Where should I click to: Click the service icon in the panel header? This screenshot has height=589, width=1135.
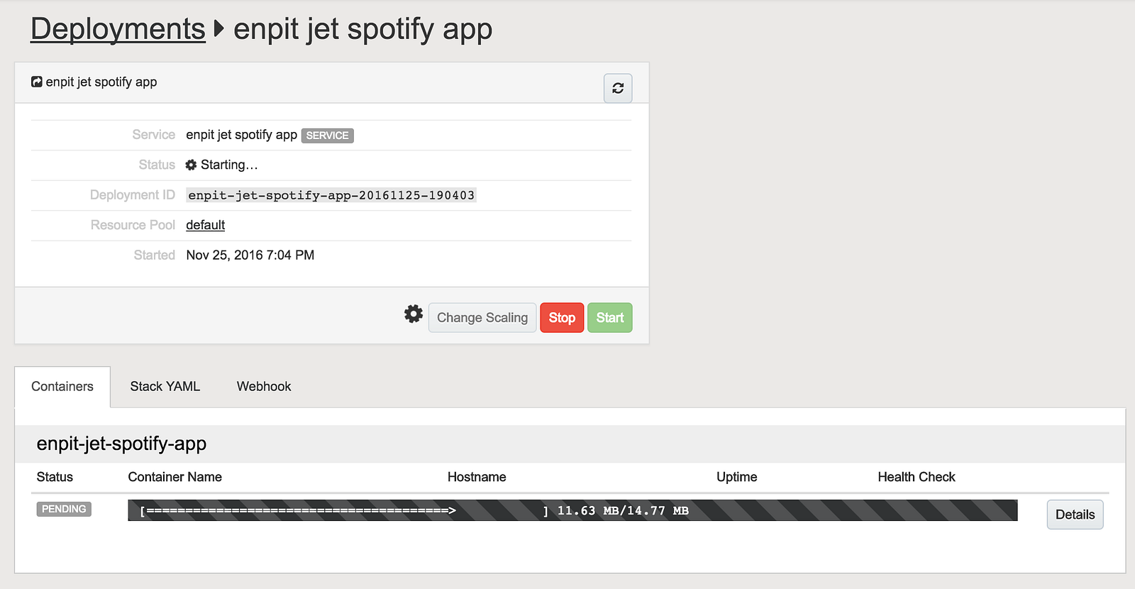click(37, 82)
